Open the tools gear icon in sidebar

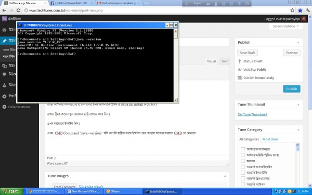[4, 96]
